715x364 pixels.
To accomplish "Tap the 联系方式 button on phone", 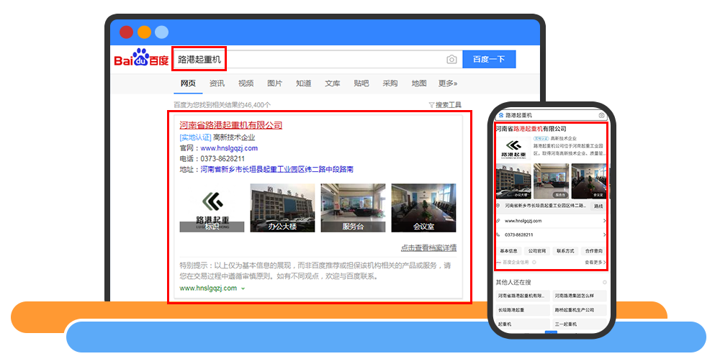I will pos(565,251).
